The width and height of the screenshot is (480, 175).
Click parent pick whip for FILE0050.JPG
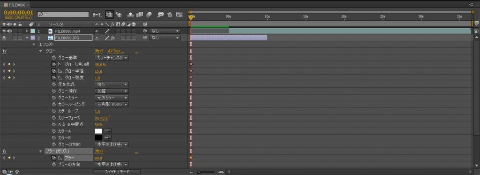[145, 38]
